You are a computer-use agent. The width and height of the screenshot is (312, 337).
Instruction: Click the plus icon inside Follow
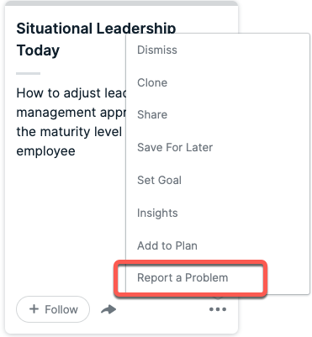(34, 309)
